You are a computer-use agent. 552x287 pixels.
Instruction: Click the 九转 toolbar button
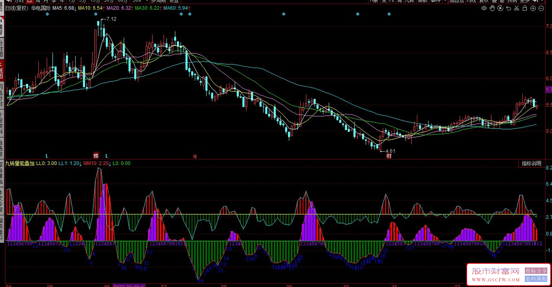pyautogui.click(x=409, y=2)
